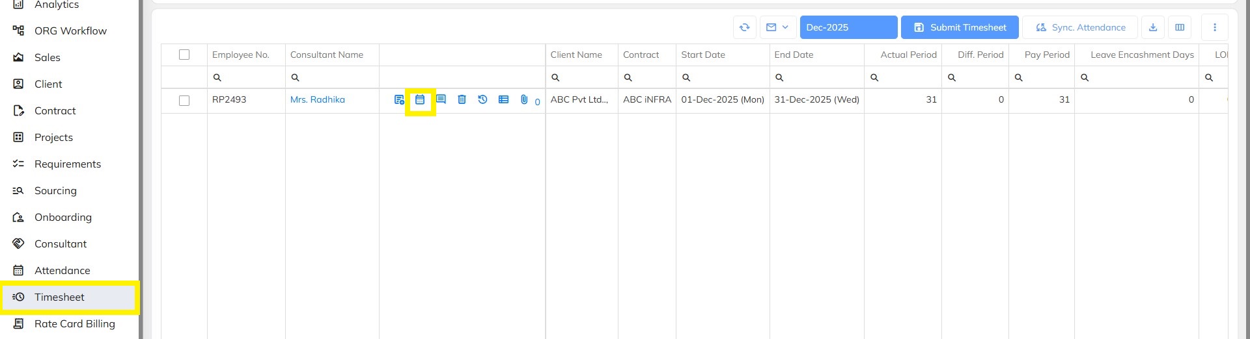Open the column chooser icon
1250x339 pixels.
click(x=1180, y=27)
